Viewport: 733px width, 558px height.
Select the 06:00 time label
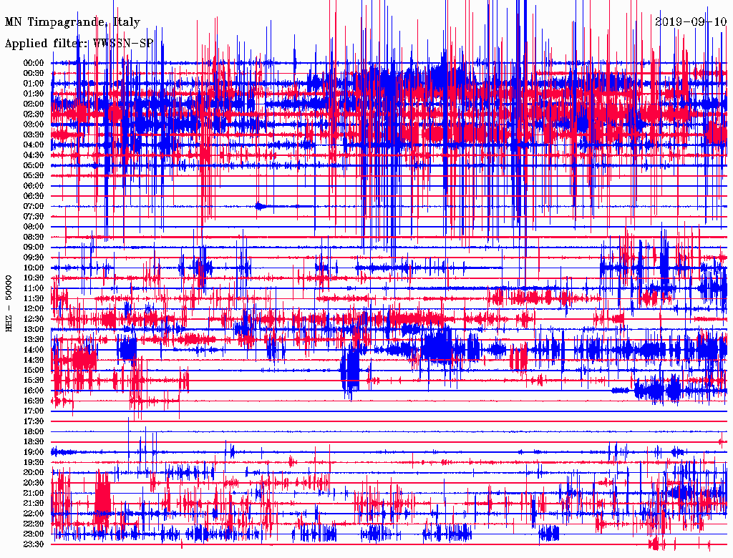34,185
